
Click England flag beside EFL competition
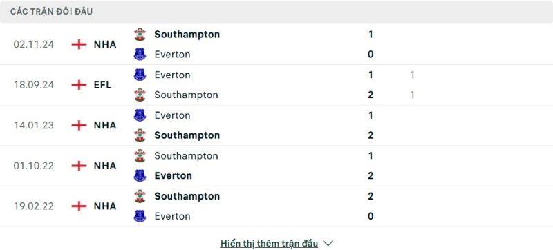[79, 85]
